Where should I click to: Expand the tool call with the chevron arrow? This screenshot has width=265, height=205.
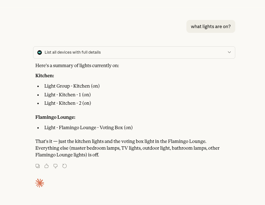(229, 53)
